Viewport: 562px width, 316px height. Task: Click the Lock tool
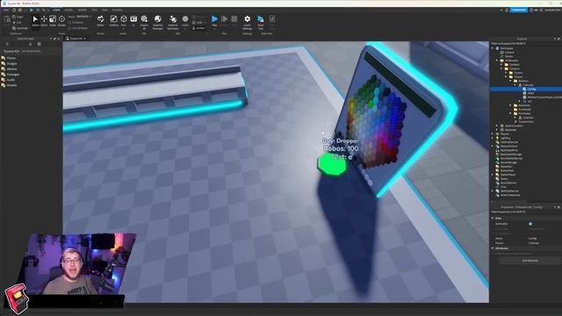click(x=199, y=22)
